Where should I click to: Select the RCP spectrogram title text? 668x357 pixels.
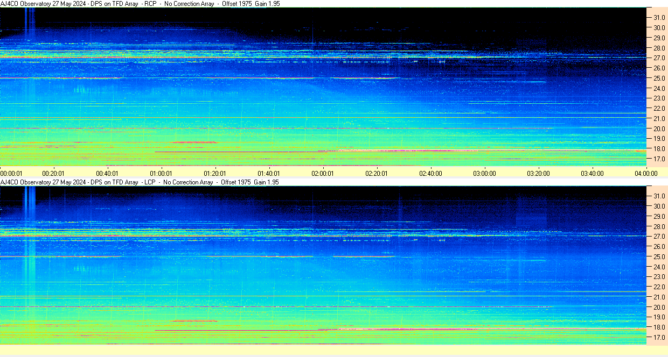[140, 3]
